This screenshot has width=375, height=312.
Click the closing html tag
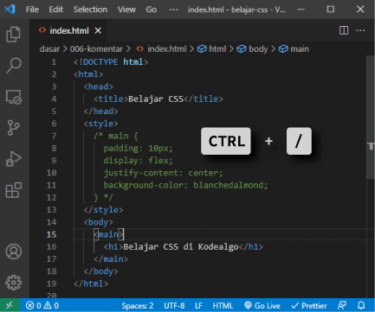click(x=91, y=283)
